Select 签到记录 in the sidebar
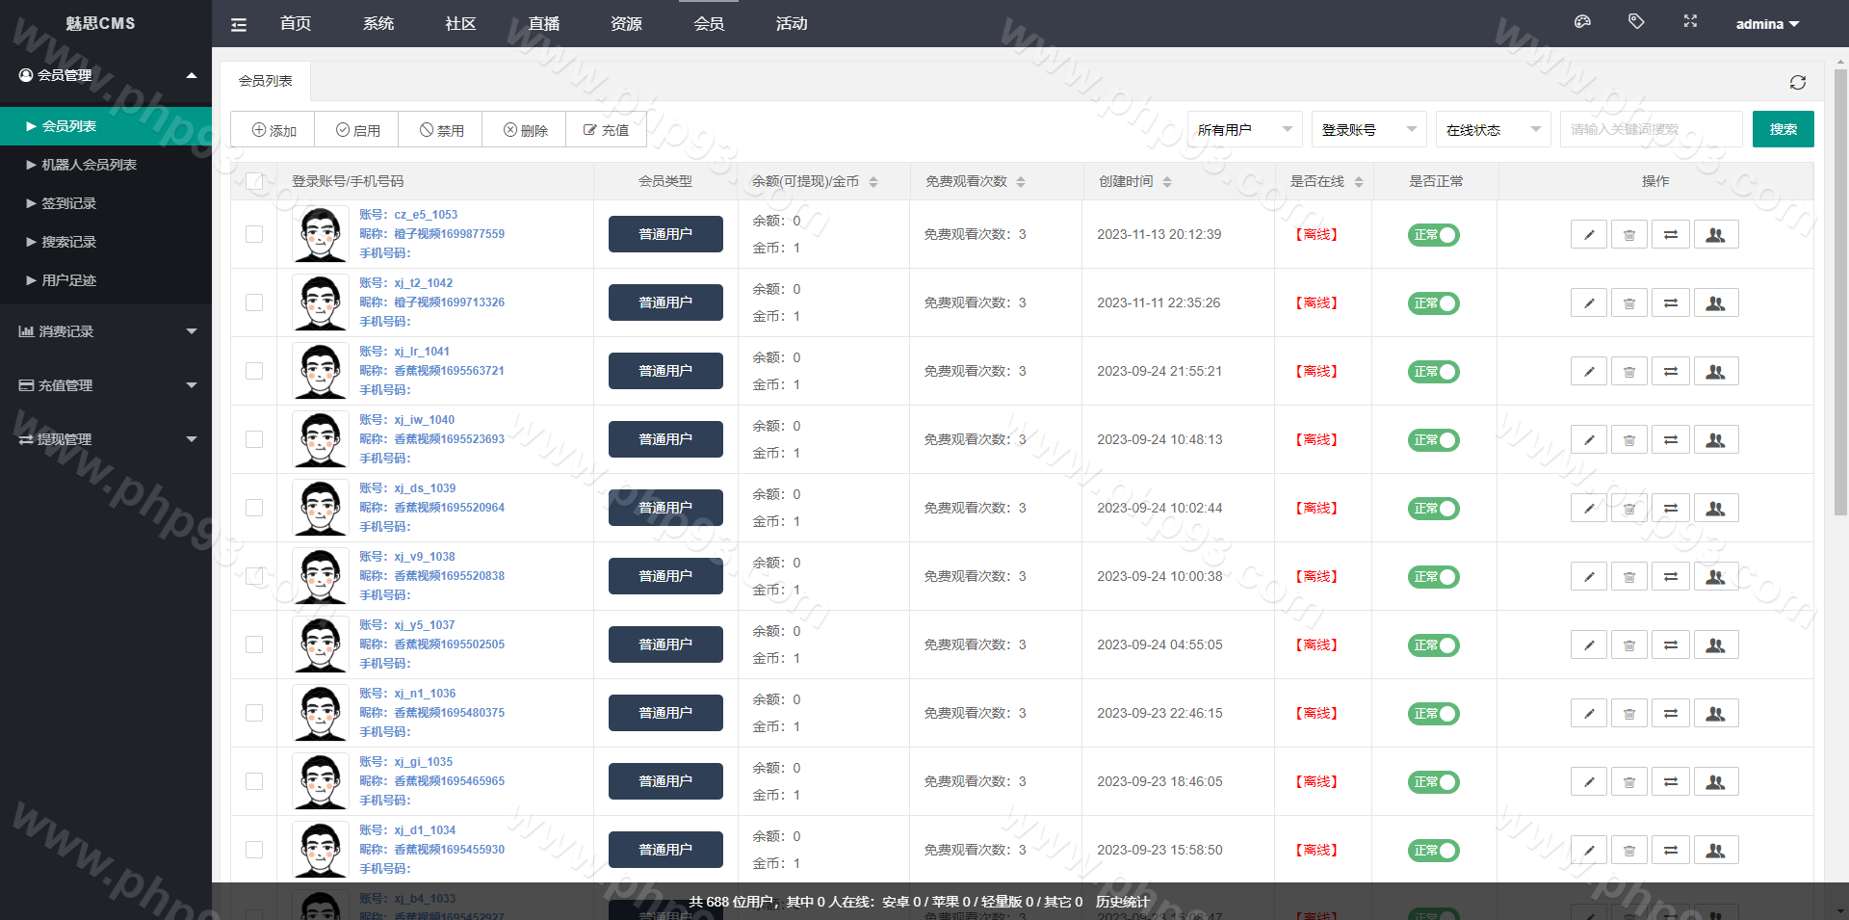Image resolution: width=1849 pixels, height=920 pixels. (x=68, y=203)
